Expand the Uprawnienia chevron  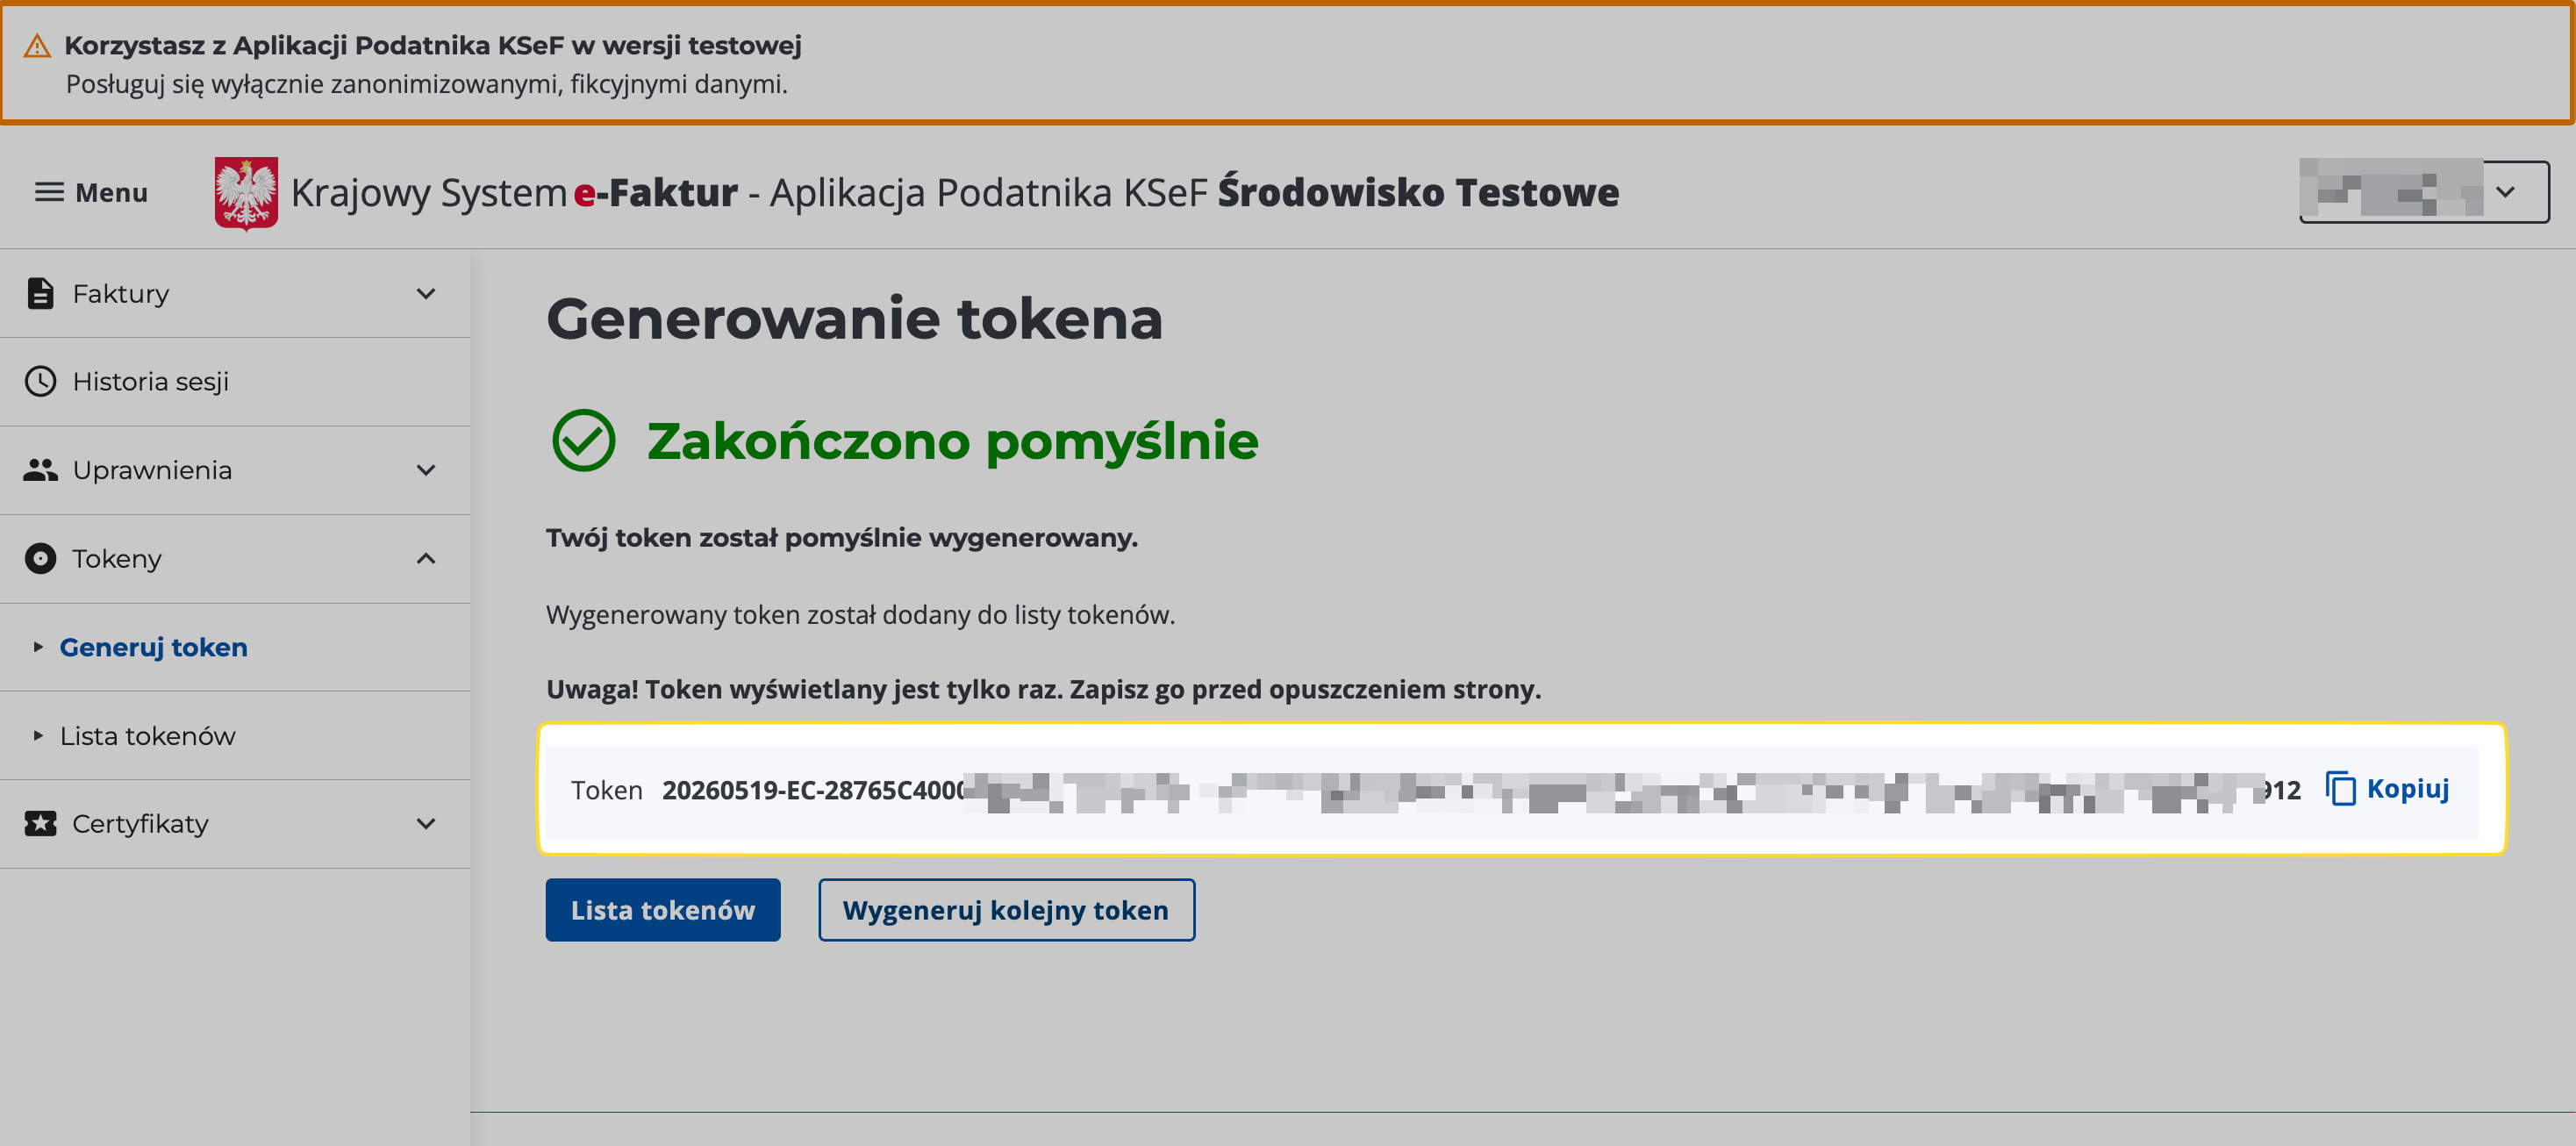tap(426, 470)
